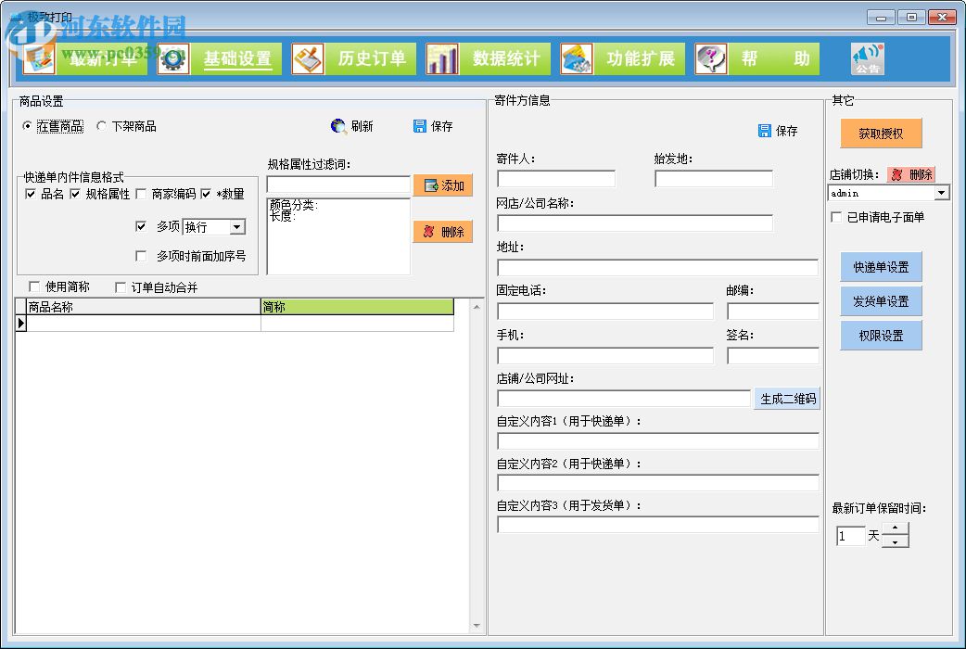
Task: Click the 自定义内容1 input field
Action: 658,441
